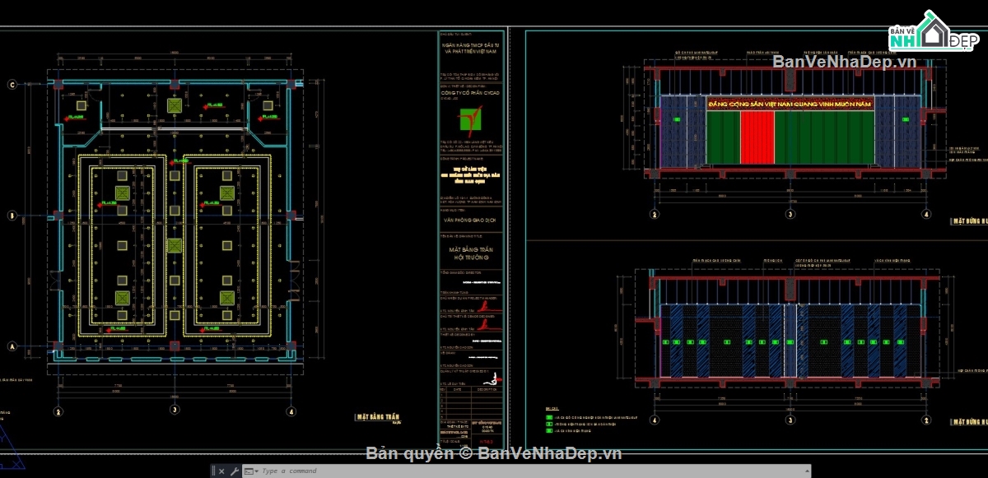
Task: Select the 'NGÂN HÀNG TMCP ĐẦU TƯ' client name text
Action: tap(471, 45)
